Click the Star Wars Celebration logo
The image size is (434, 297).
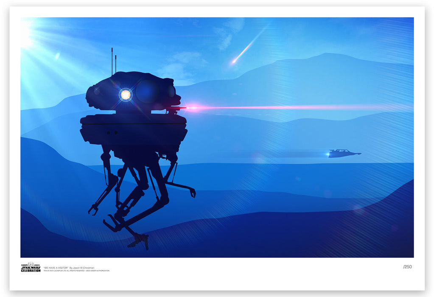click(x=31, y=267)
